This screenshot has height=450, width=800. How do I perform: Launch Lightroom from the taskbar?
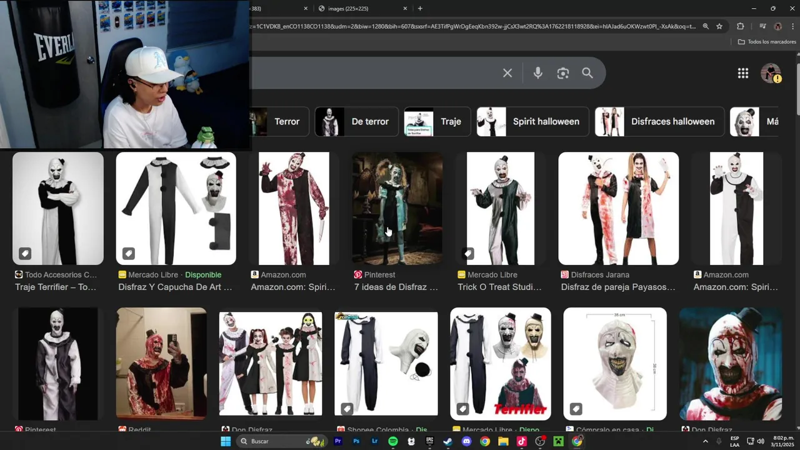tap(374, 441)
